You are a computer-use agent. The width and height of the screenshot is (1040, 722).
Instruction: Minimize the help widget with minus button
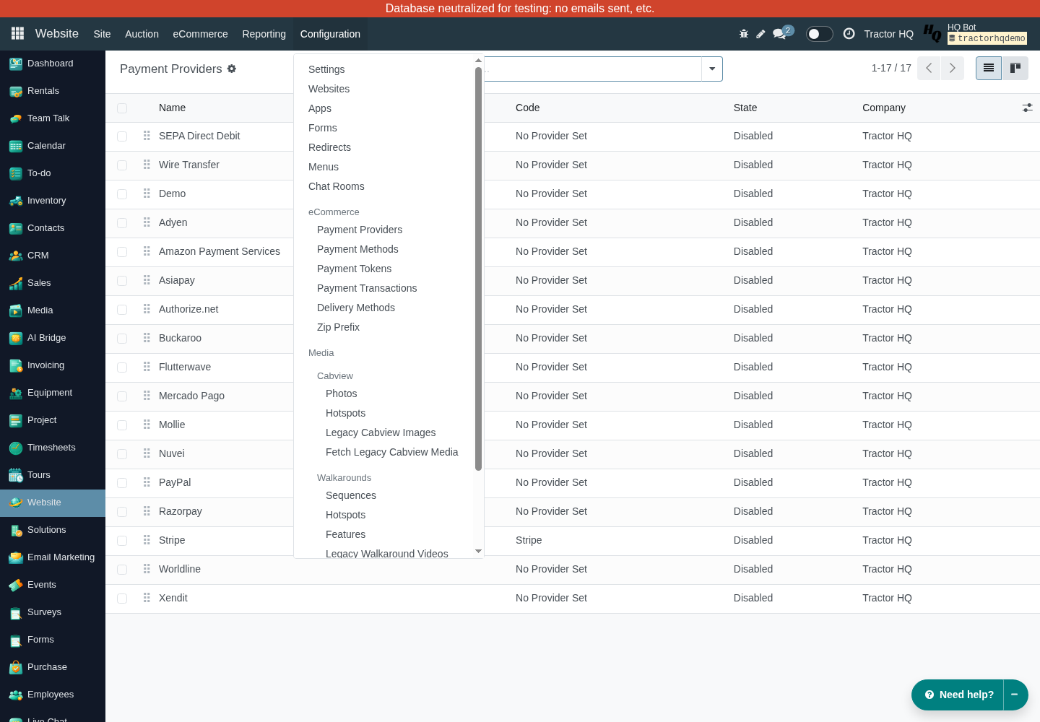click(x=1015, y=695)
